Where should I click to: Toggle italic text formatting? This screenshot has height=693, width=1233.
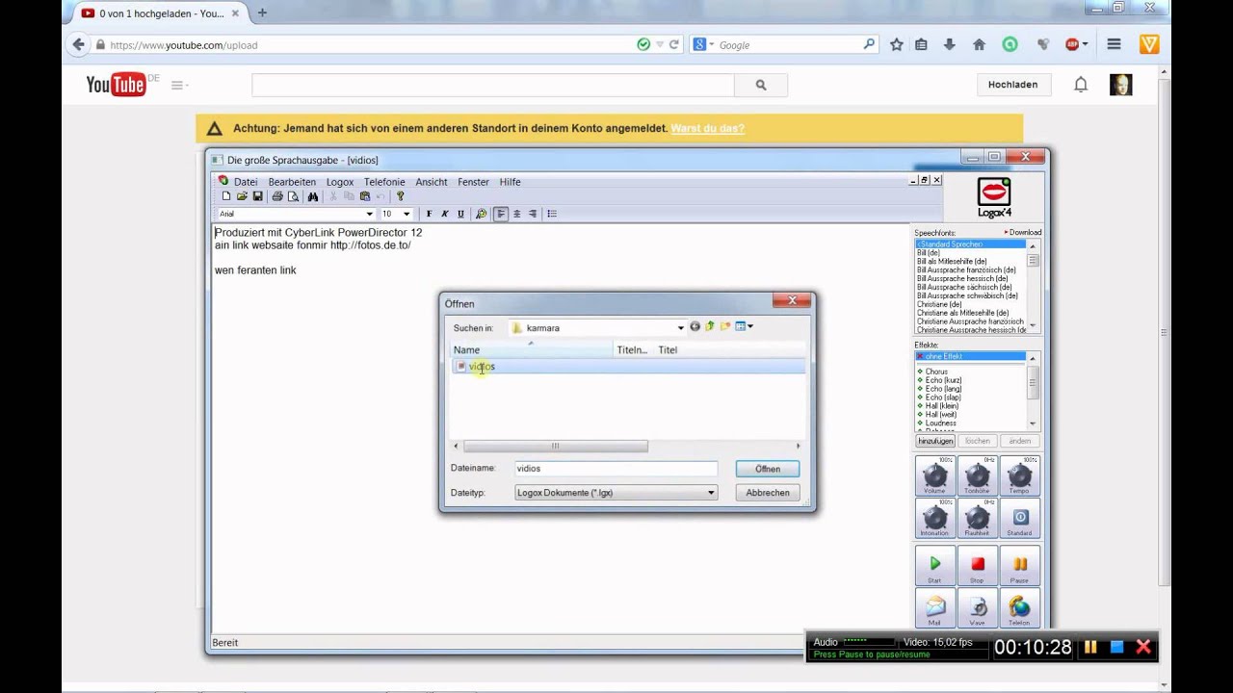pos(444,214)
